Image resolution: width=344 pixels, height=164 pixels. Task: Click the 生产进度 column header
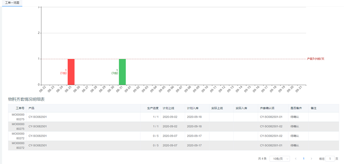[x=152, y=108]
